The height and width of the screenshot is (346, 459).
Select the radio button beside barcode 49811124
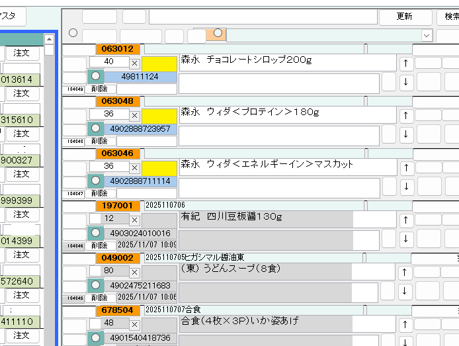95,76
